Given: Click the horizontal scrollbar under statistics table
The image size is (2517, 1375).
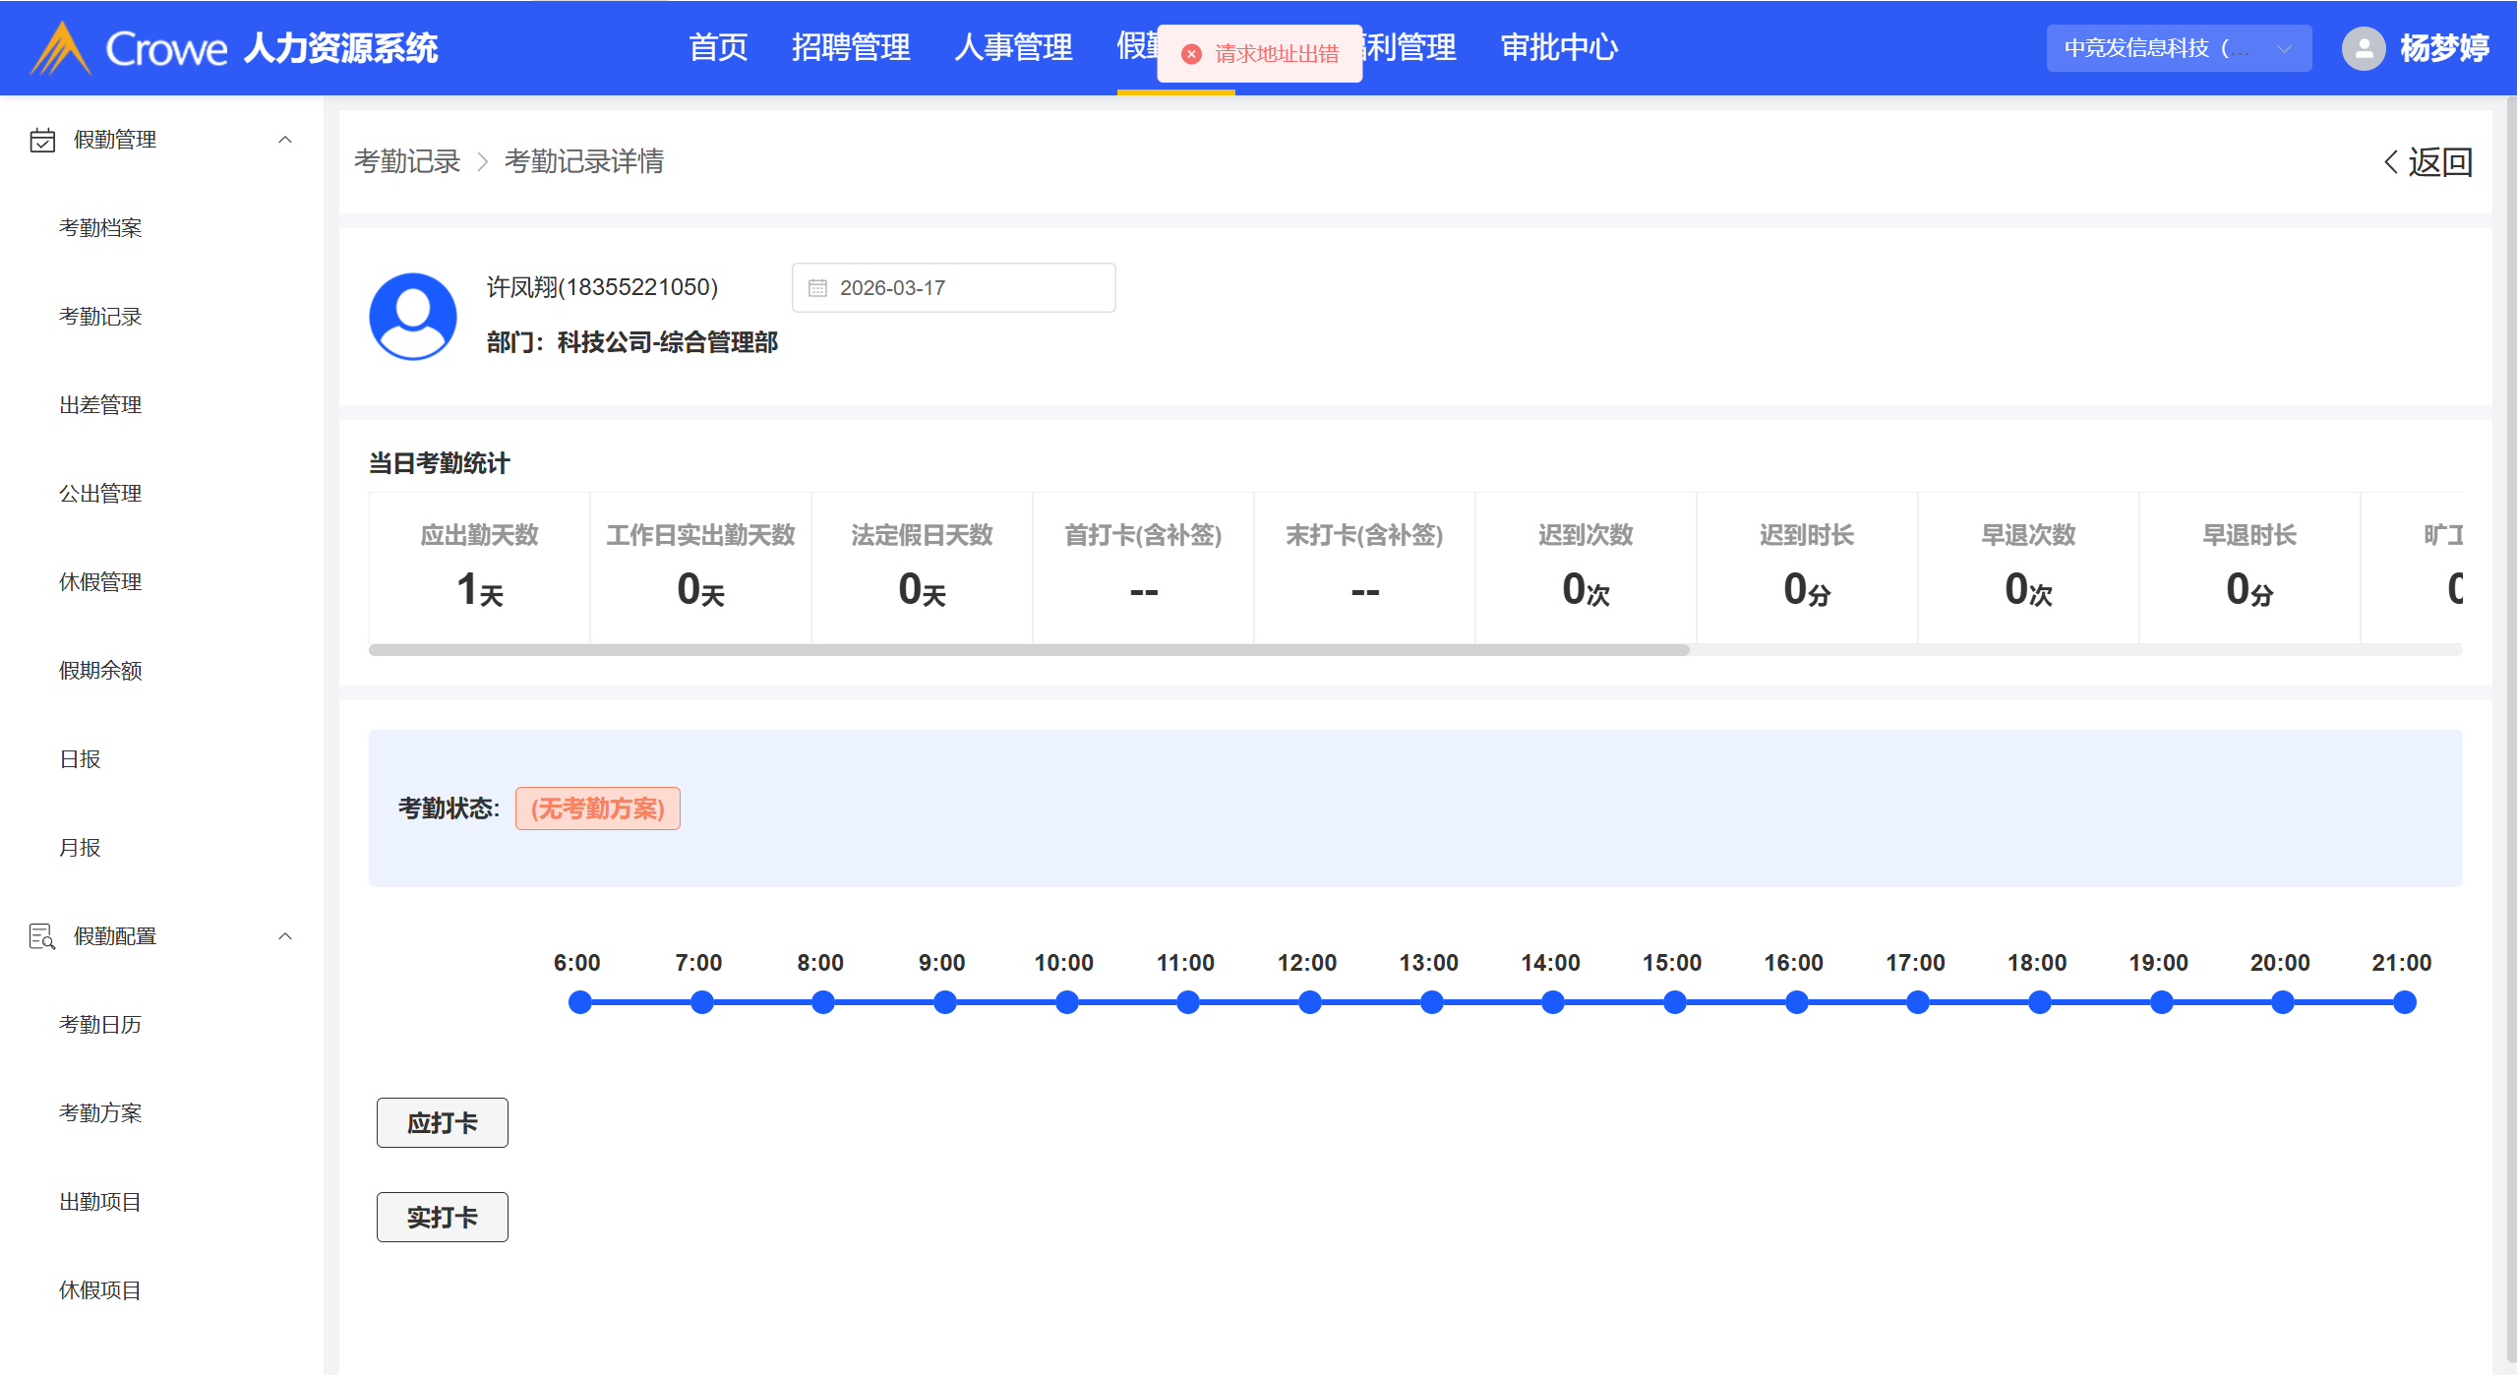Looking at the screenshot, I should tap(1028, 650).
